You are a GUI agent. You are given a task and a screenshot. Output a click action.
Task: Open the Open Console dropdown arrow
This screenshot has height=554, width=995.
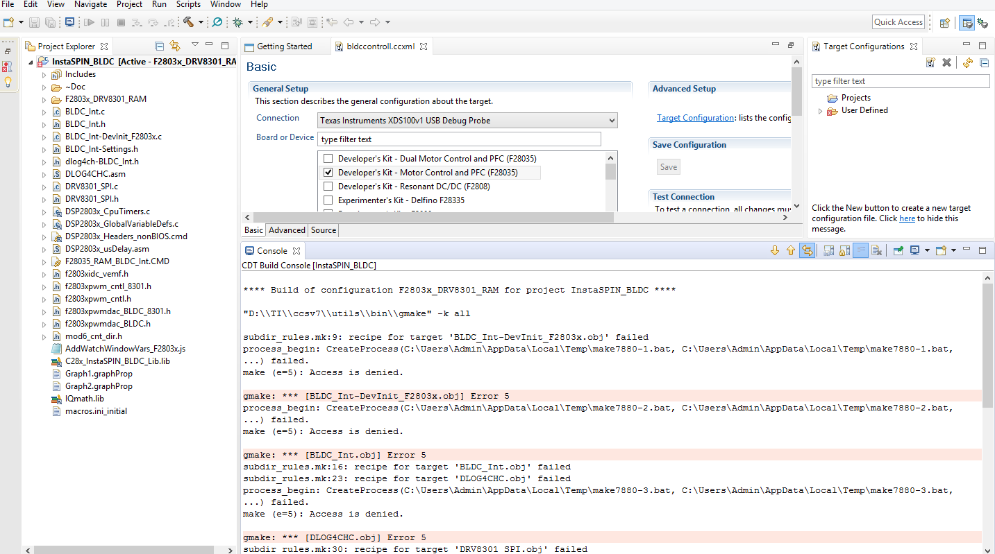click(x=953, y=250)
